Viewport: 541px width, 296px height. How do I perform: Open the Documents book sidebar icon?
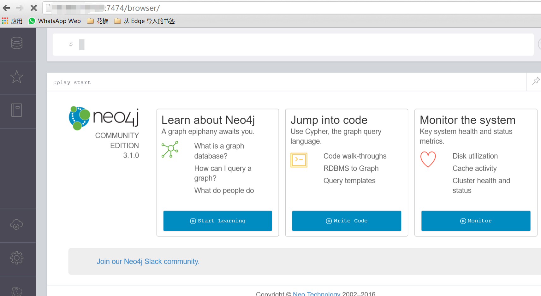point(16,110)
